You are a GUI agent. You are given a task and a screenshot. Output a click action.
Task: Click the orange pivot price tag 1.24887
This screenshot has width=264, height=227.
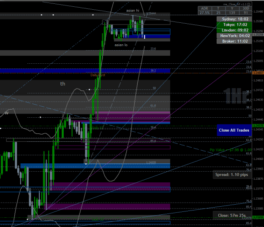(x=258, y=73)
